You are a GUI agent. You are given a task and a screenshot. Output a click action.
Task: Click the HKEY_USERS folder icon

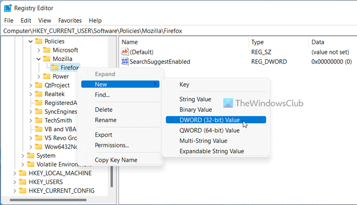click(22, 182)
